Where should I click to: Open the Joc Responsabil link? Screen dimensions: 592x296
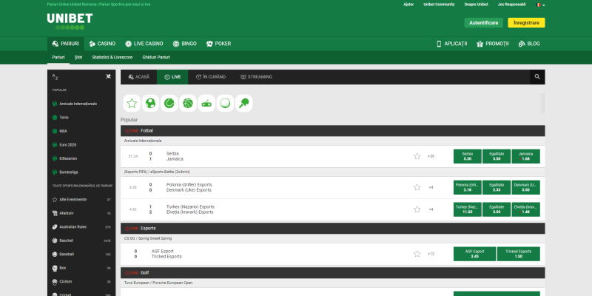[x=511, y=4]
